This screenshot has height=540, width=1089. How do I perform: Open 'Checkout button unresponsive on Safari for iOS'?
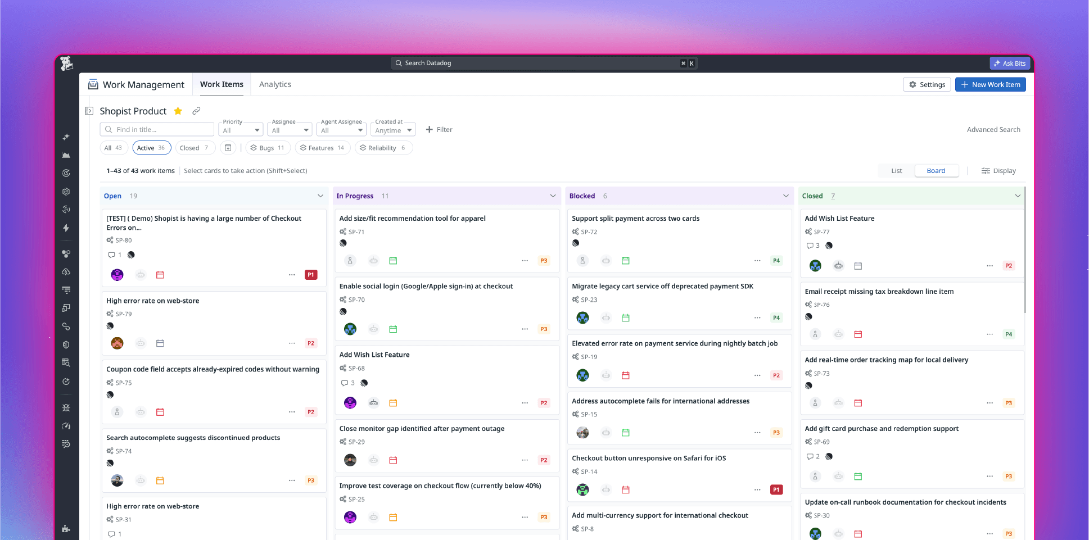649,459
